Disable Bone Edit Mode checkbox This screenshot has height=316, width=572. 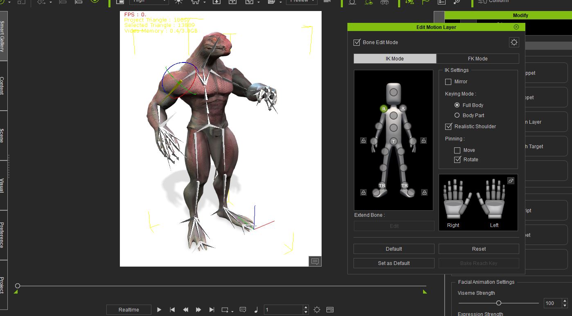coord(357,42)
